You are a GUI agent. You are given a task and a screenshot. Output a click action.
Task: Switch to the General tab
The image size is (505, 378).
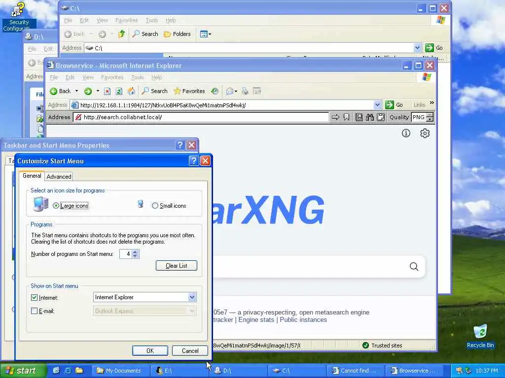tap(32, 176)
